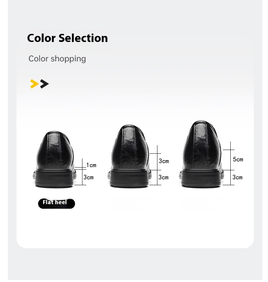Click the black chevron arrow icon
Image resolution: width=268 pixels, height=282 pixels.
(44, 84)
